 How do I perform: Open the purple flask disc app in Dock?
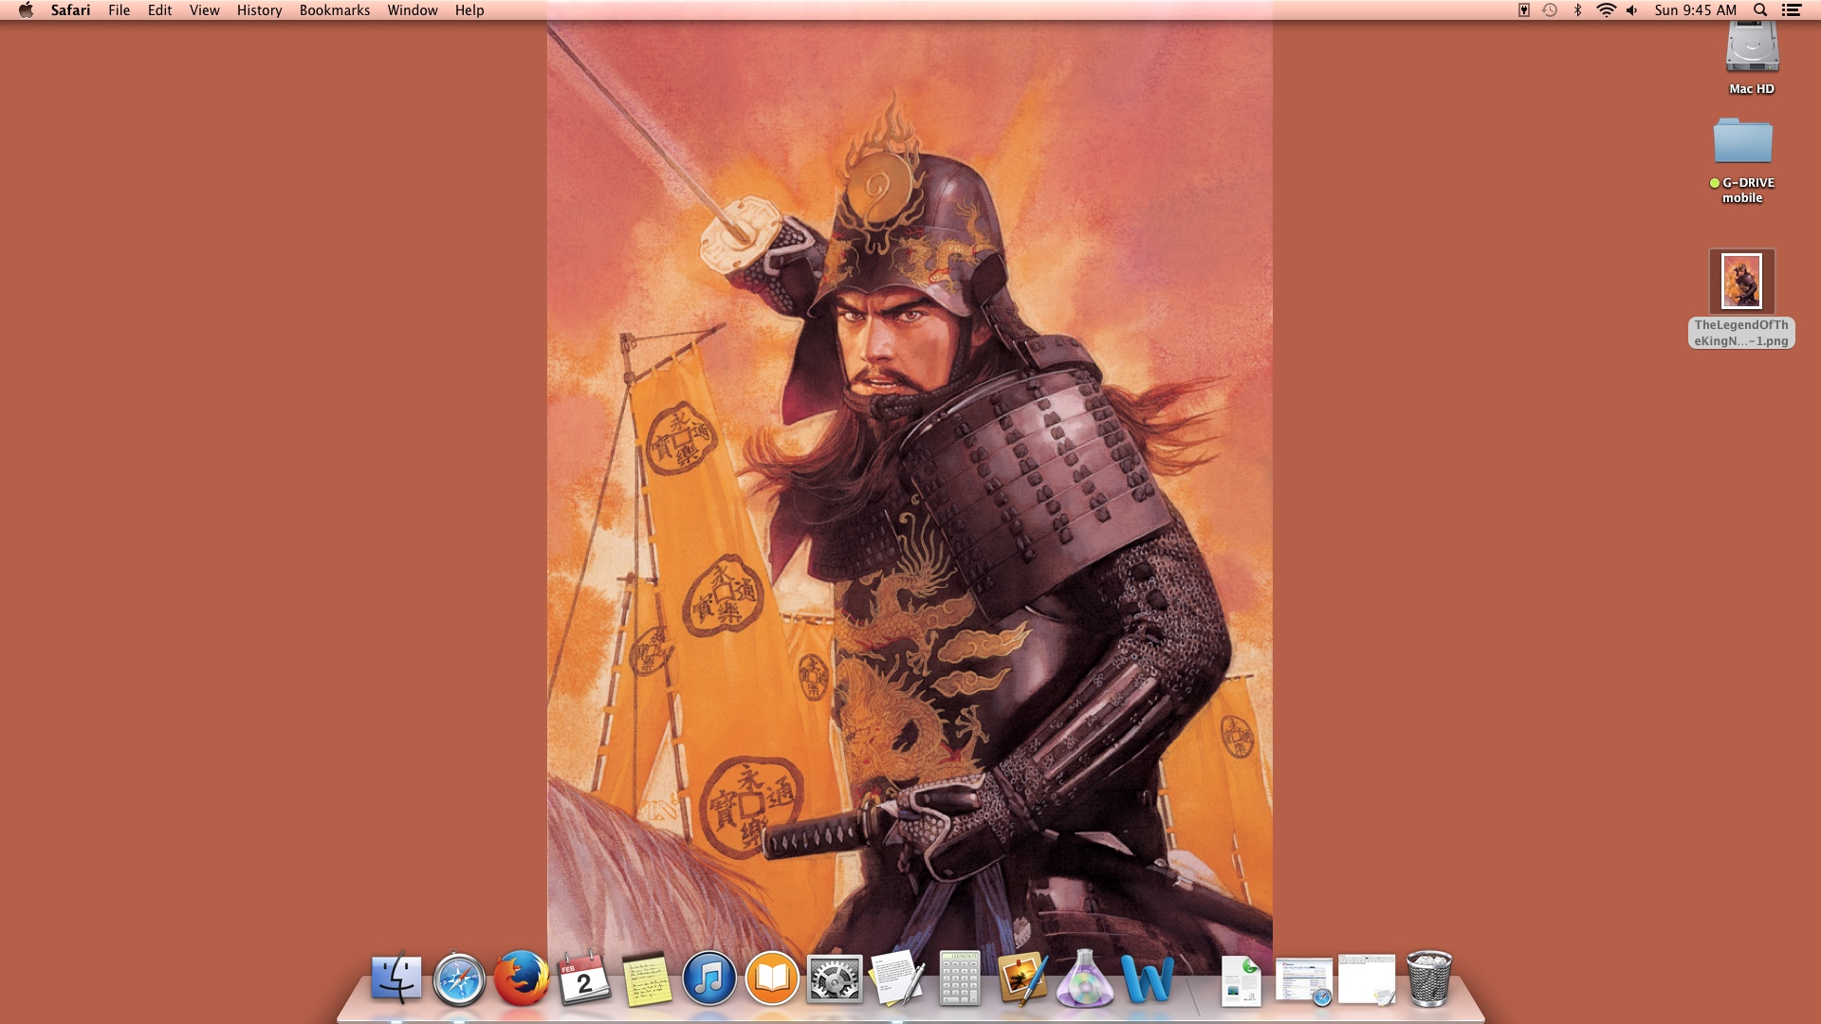(1085, 978)
